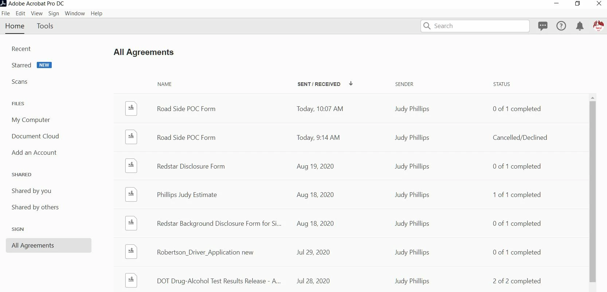Image resolution: width=607 pixels, height=292 pixels.
Task: Switch to the Home tab
Action: pyautogui.click(x=15, y=26)
